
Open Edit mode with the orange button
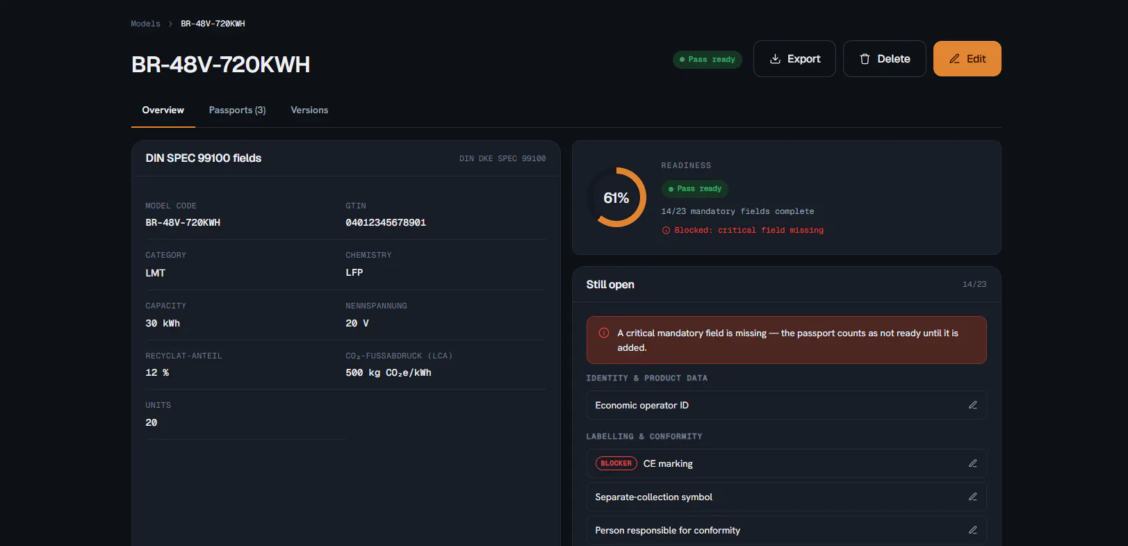967,59
